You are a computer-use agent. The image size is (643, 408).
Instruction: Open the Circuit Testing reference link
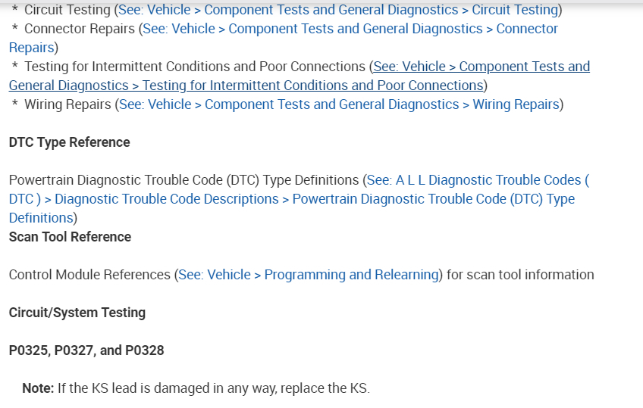(x=337, y=10)
